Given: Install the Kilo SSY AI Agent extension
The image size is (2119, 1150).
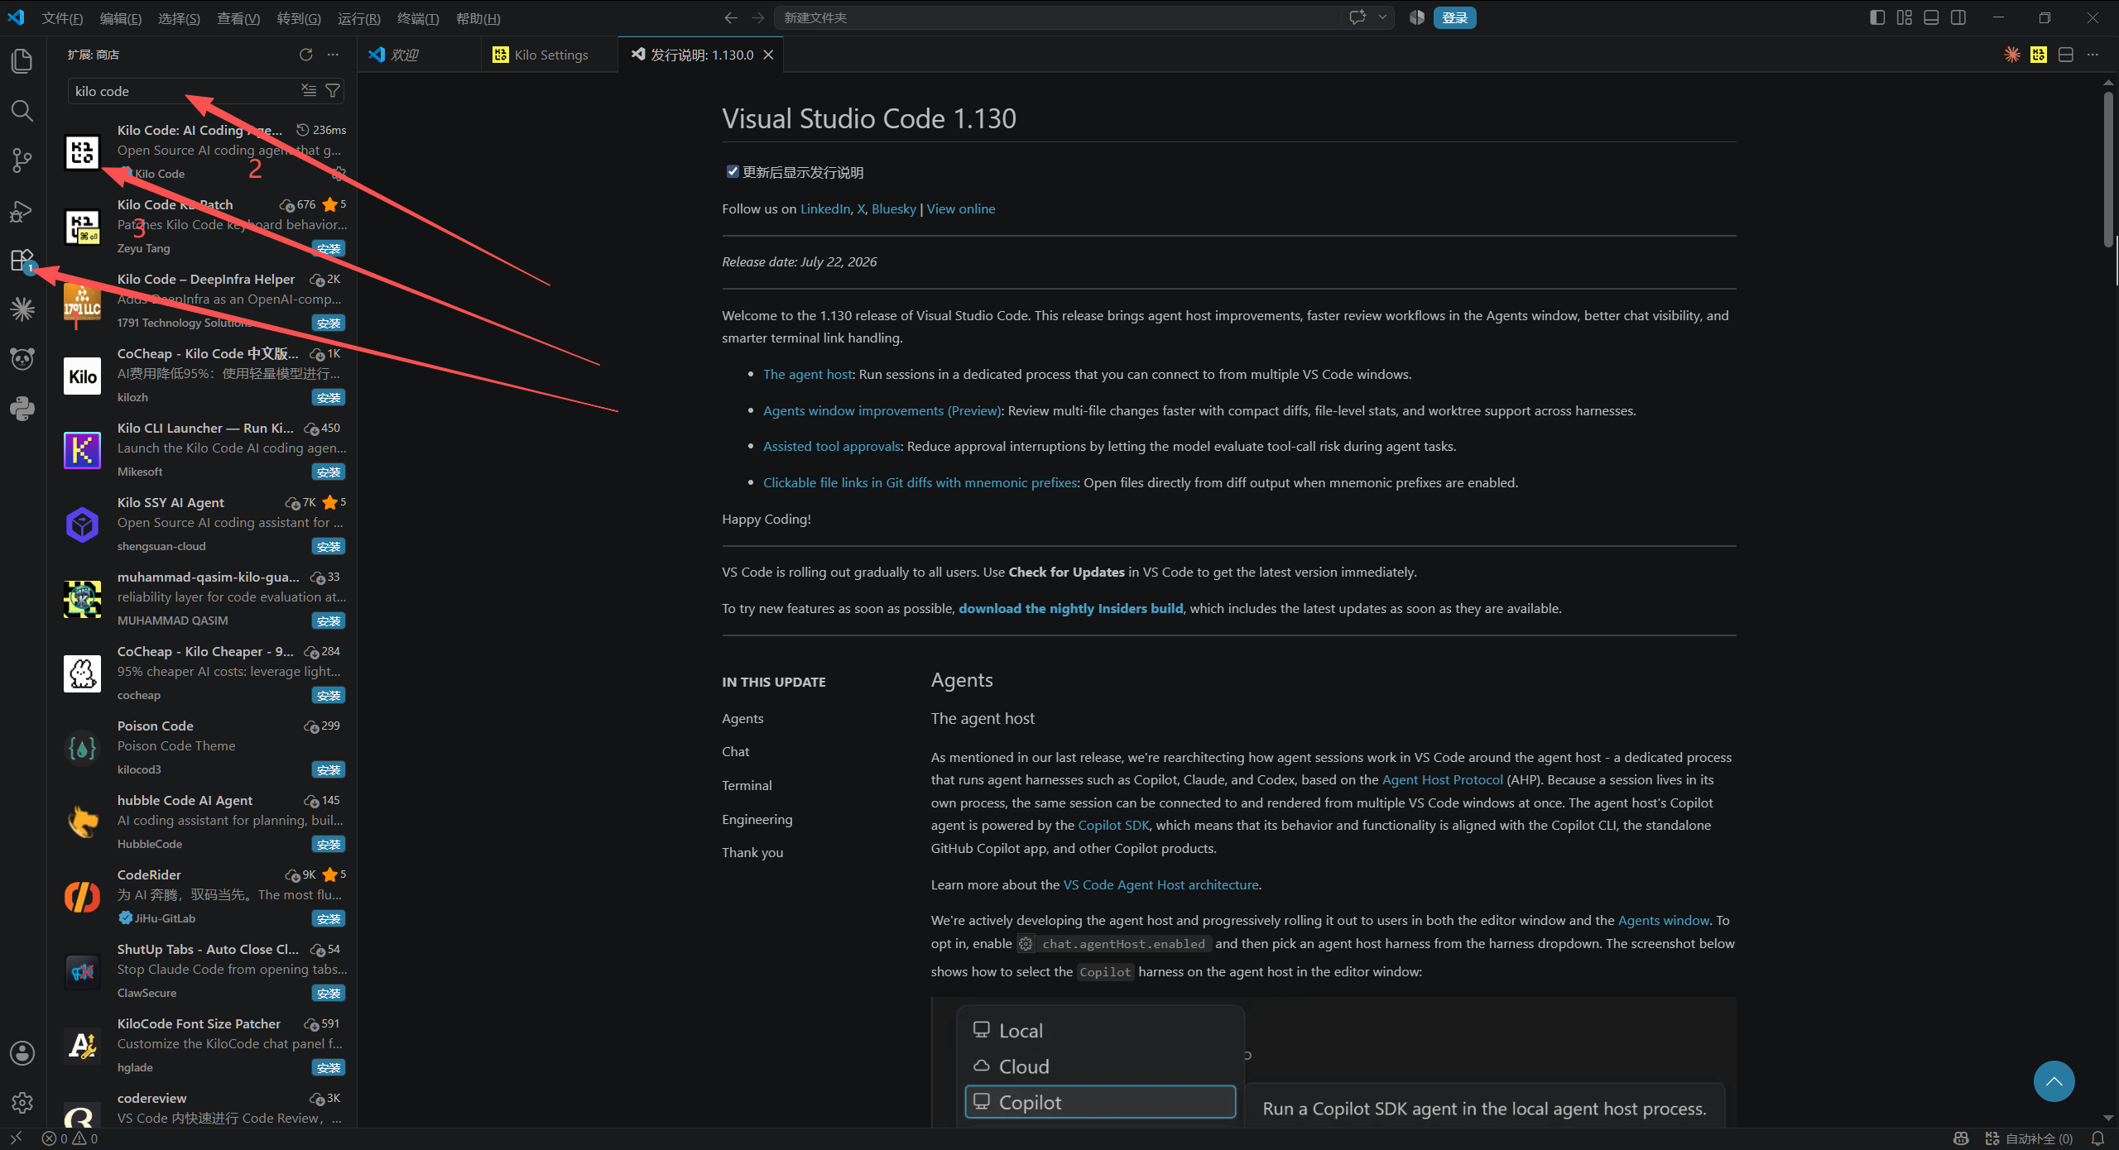Looking at the screenshot, I should 329,546.
